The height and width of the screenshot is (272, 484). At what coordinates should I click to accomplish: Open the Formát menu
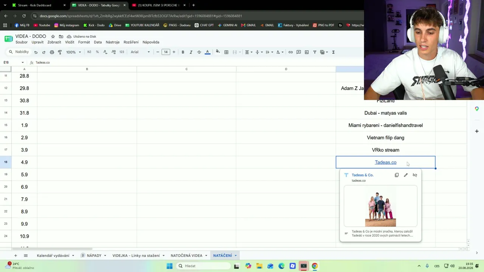coord(84,42)
